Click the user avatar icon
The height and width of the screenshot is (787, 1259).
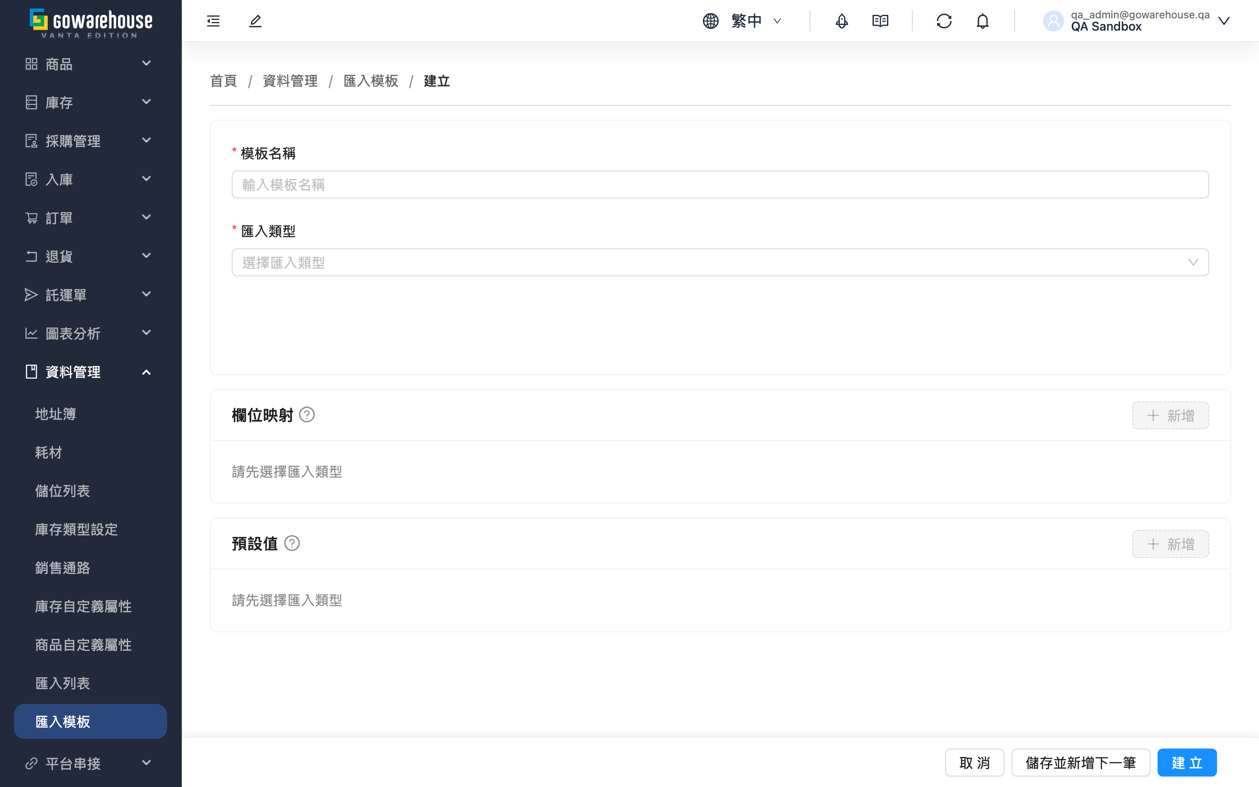click(x=1054, y=21)
